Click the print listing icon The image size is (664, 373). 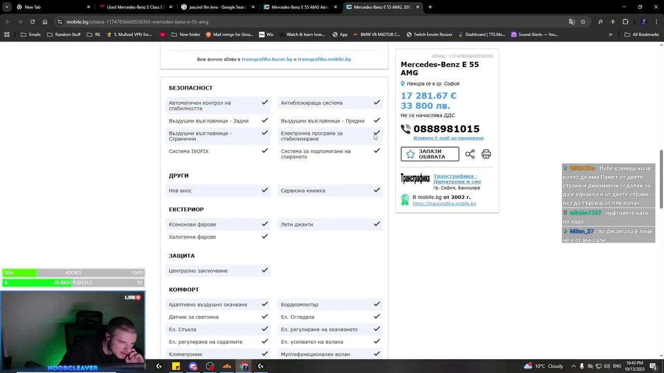point(486,154)
